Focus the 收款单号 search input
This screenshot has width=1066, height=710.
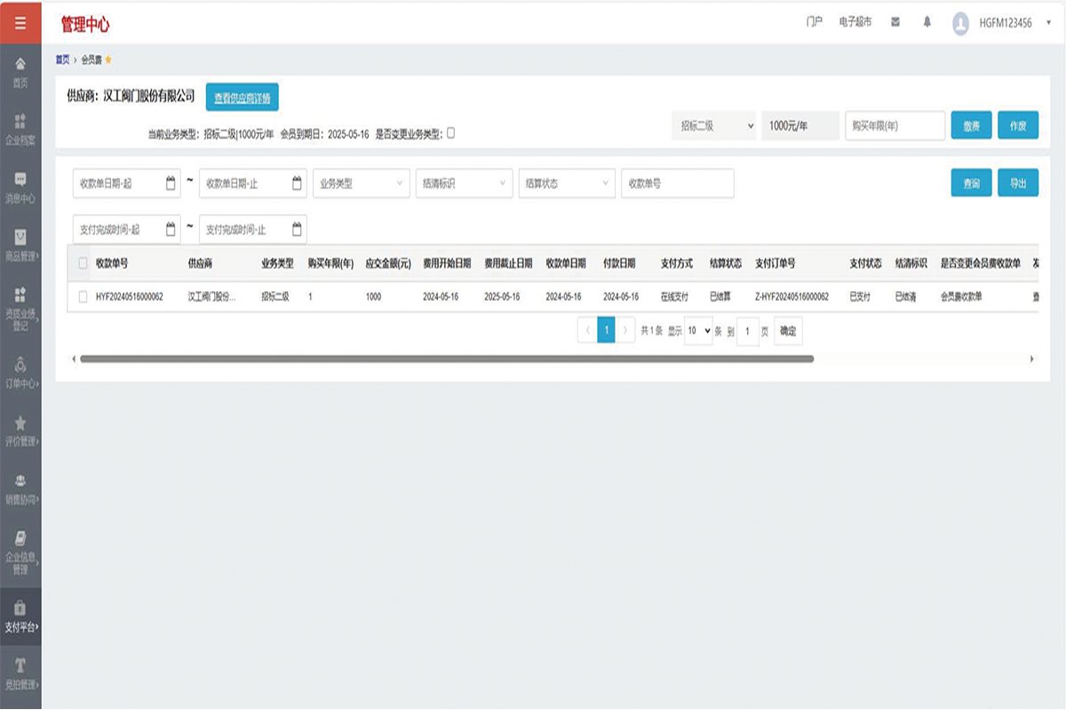[677, 184]
